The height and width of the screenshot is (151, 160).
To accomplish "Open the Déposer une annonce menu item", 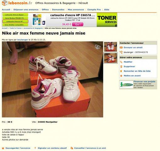I will click(x=26, y=9).
